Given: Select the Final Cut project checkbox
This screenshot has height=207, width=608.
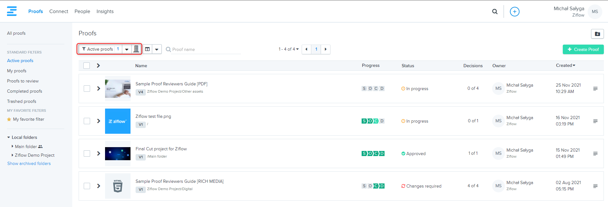Looking at the screenshot, I should click(x=87, y=153).
